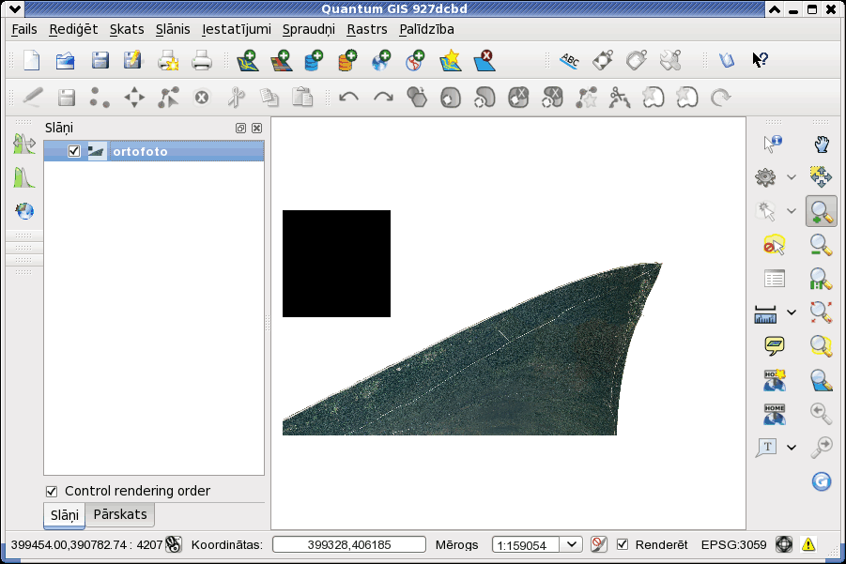Click the ABC labeling icon
The height and width of the screenshot is (564, 846).
569,60
